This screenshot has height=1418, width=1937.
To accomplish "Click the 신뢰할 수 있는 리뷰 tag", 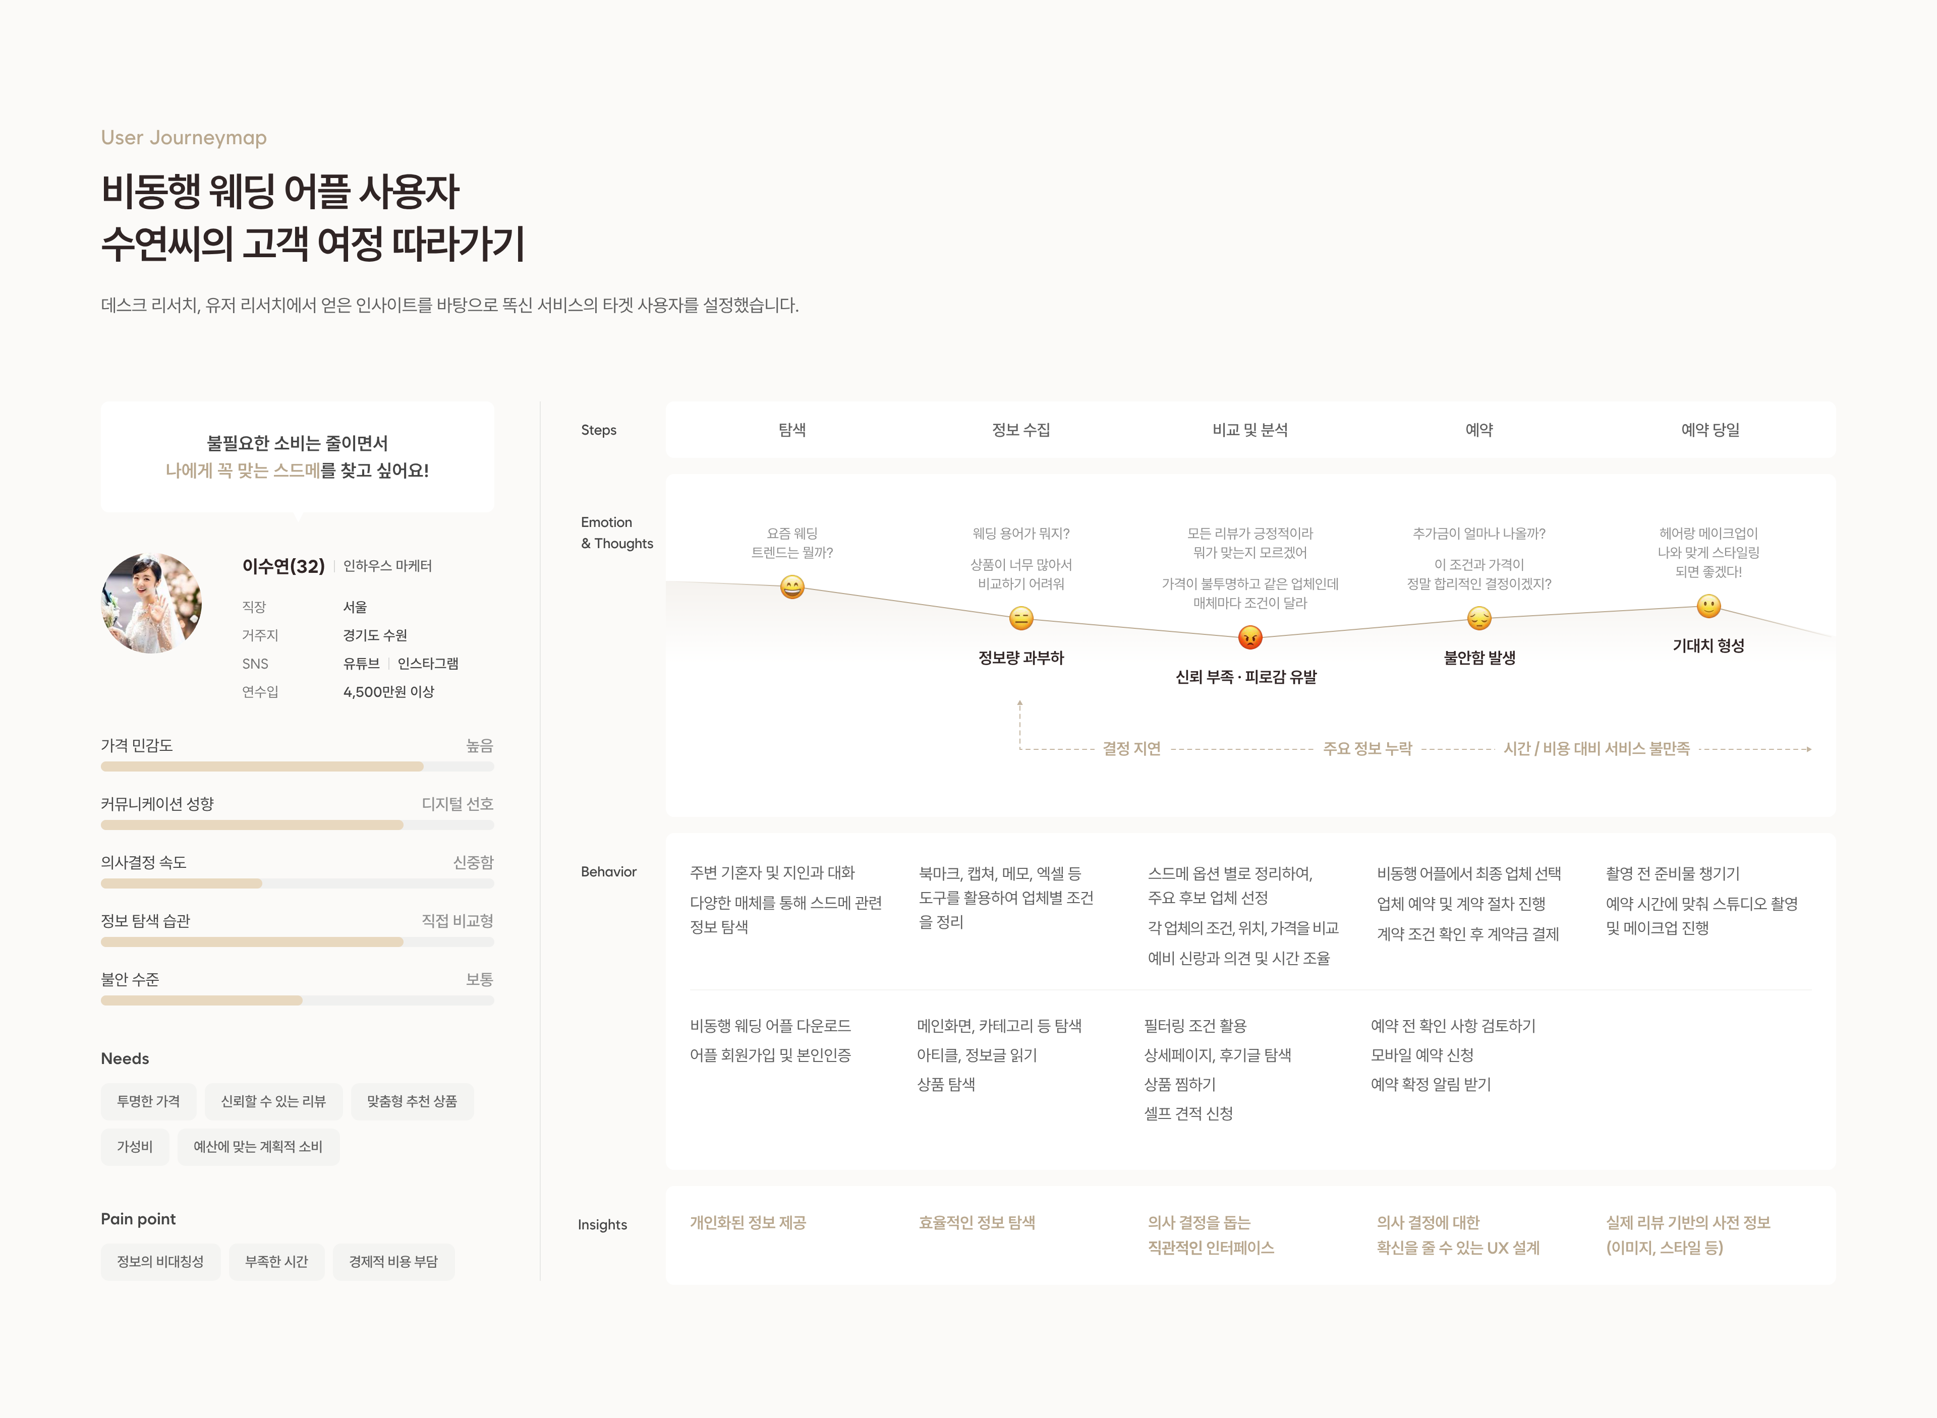I will (273, 1101).
